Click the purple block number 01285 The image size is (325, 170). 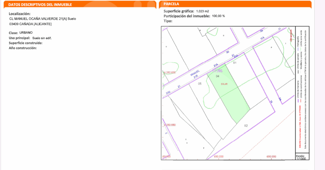click(x=217, y=71)
